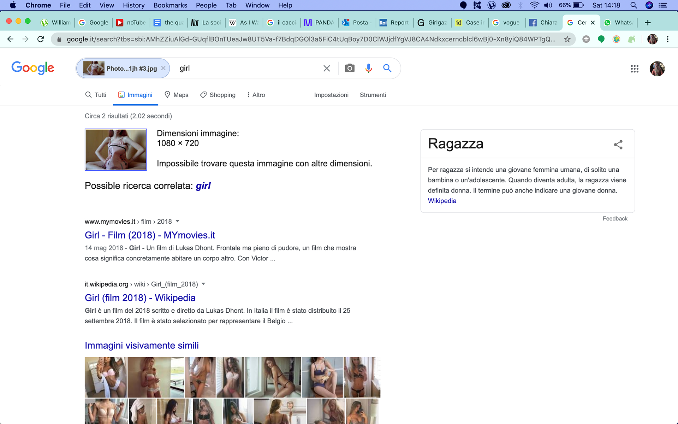
Task: Open the History menu
Action: pyautogui.click(x=133, y=5)
